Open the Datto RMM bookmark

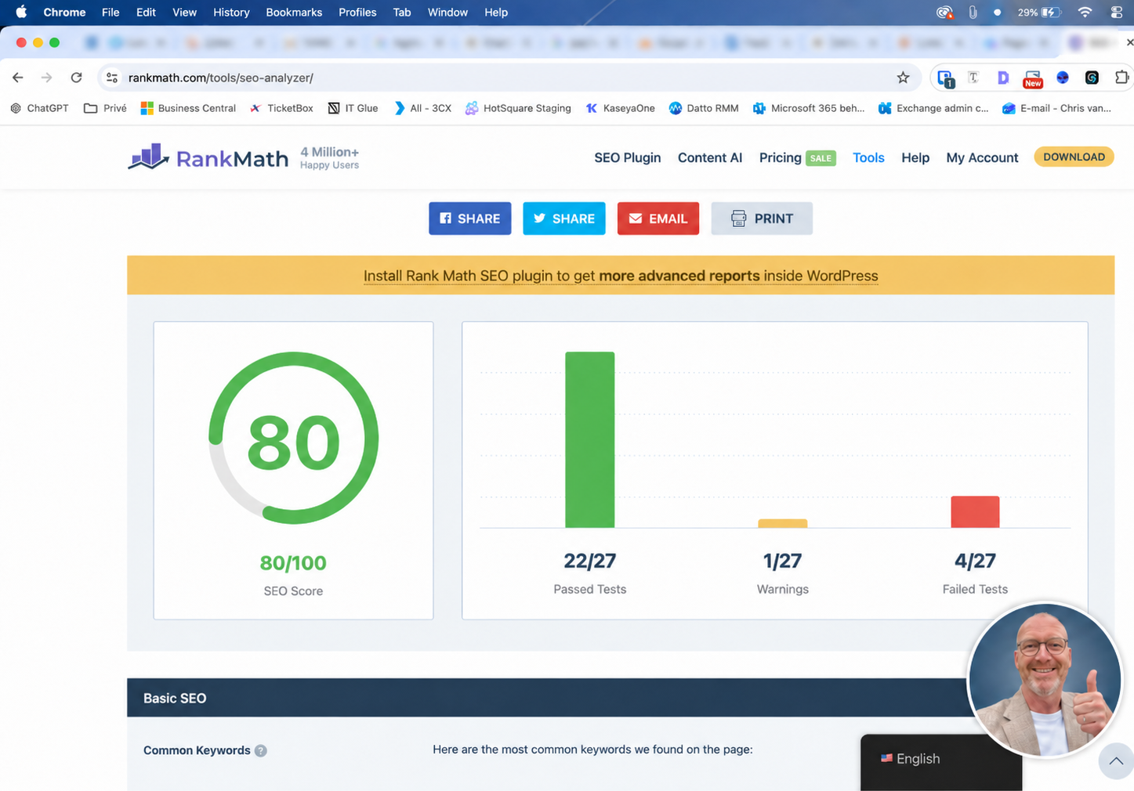704,108
